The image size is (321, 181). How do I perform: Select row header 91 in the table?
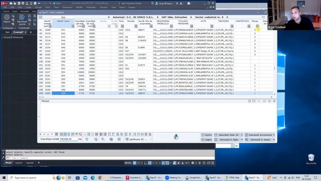coord(41,30)
